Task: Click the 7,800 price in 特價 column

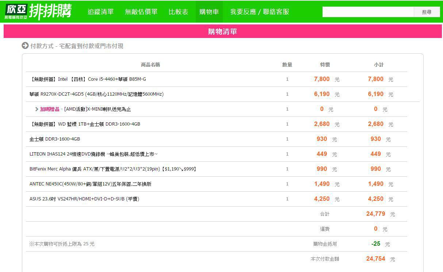Action: tap(322, 79)
